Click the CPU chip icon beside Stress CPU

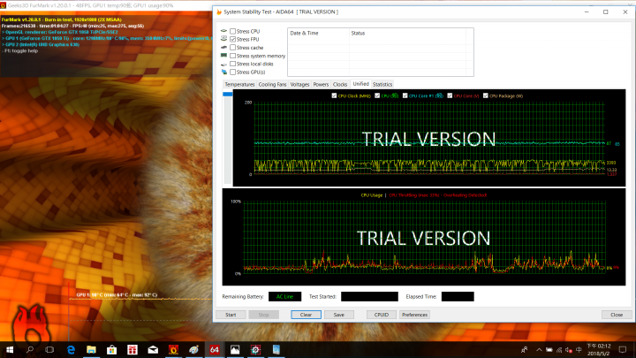pos(223,31)
